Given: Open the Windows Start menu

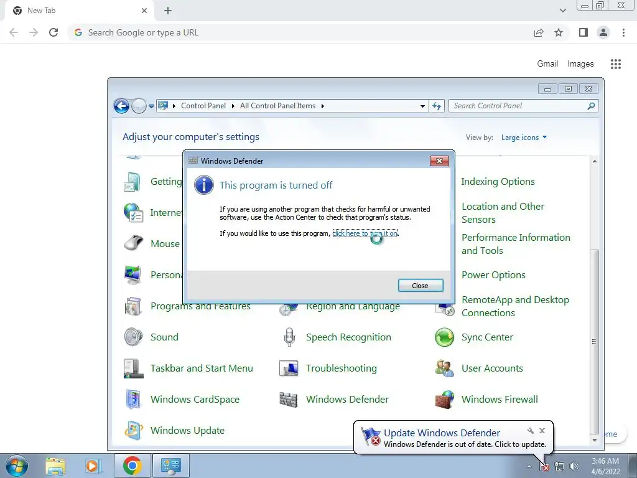Looking at the screenshot, I should pyautogui.click(x=16, y=466).
